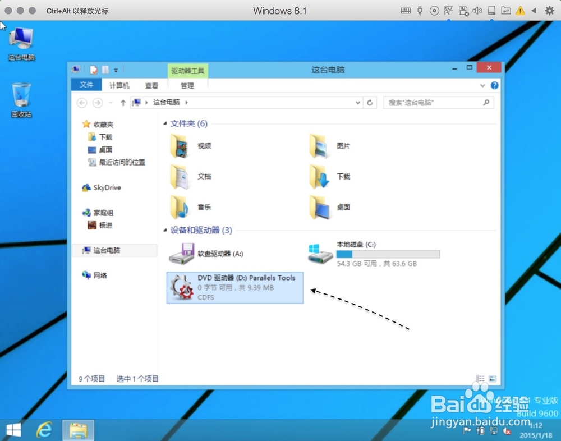Click the Recycle Bin (回收站) desktop icon

click(x=21, y=100)
